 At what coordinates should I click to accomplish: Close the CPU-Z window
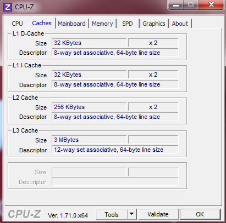coord(211,5)
